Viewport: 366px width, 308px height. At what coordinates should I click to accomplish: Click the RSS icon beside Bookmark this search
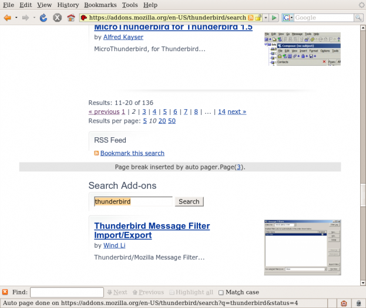point(96,153)
